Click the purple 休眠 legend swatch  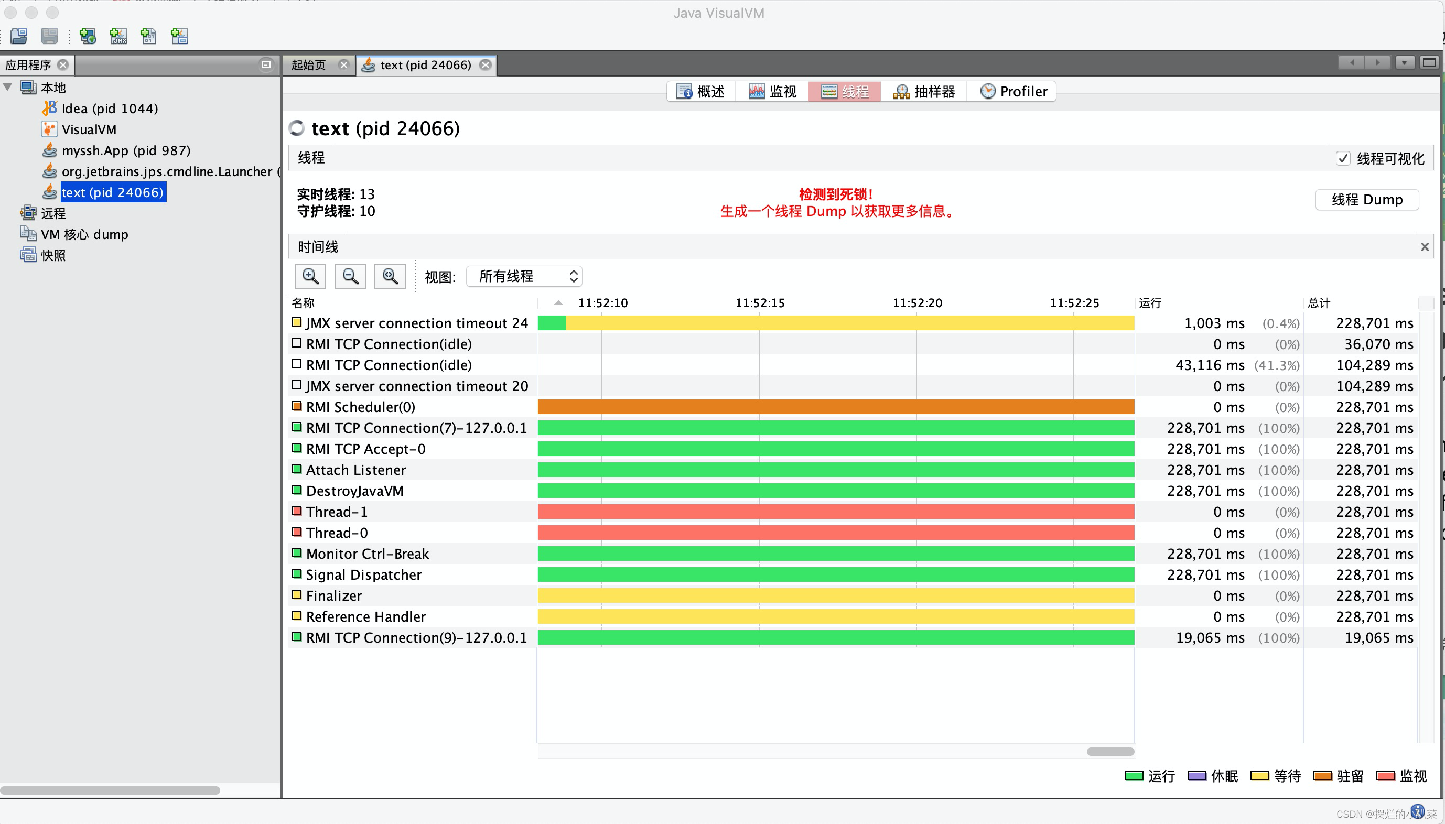1196,776
